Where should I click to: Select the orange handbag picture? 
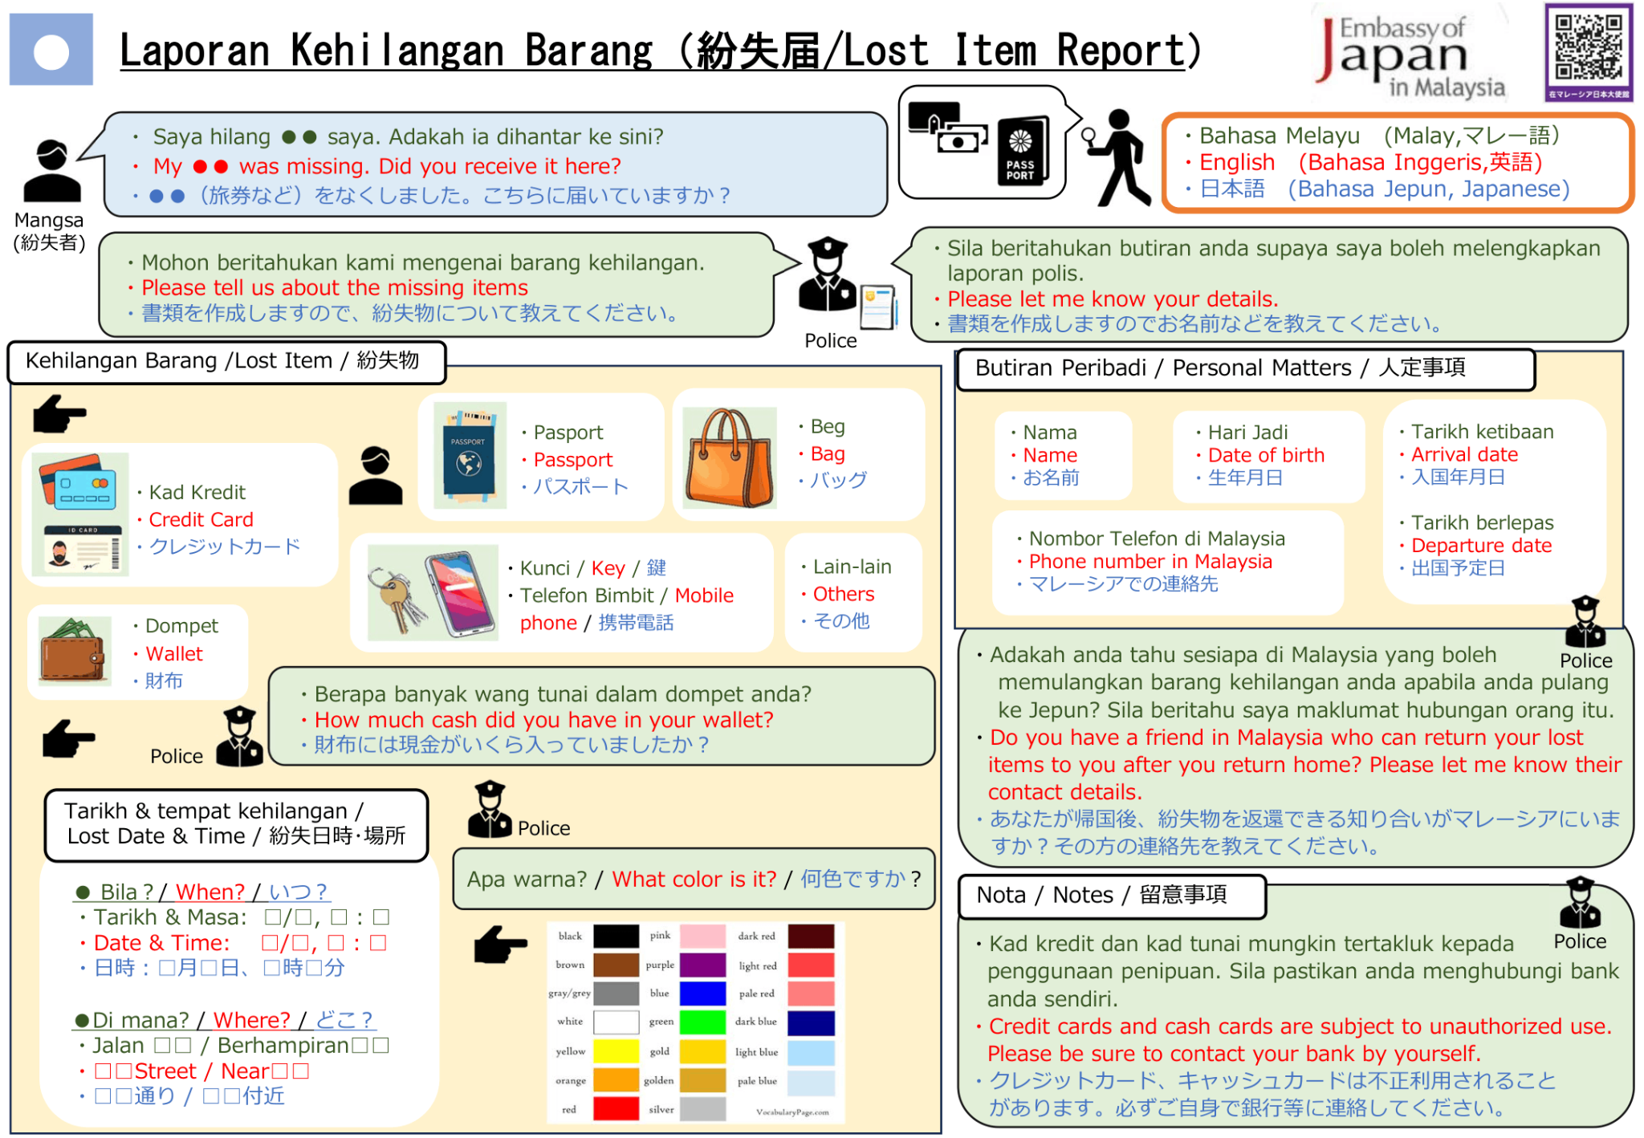tap(730, 457)
